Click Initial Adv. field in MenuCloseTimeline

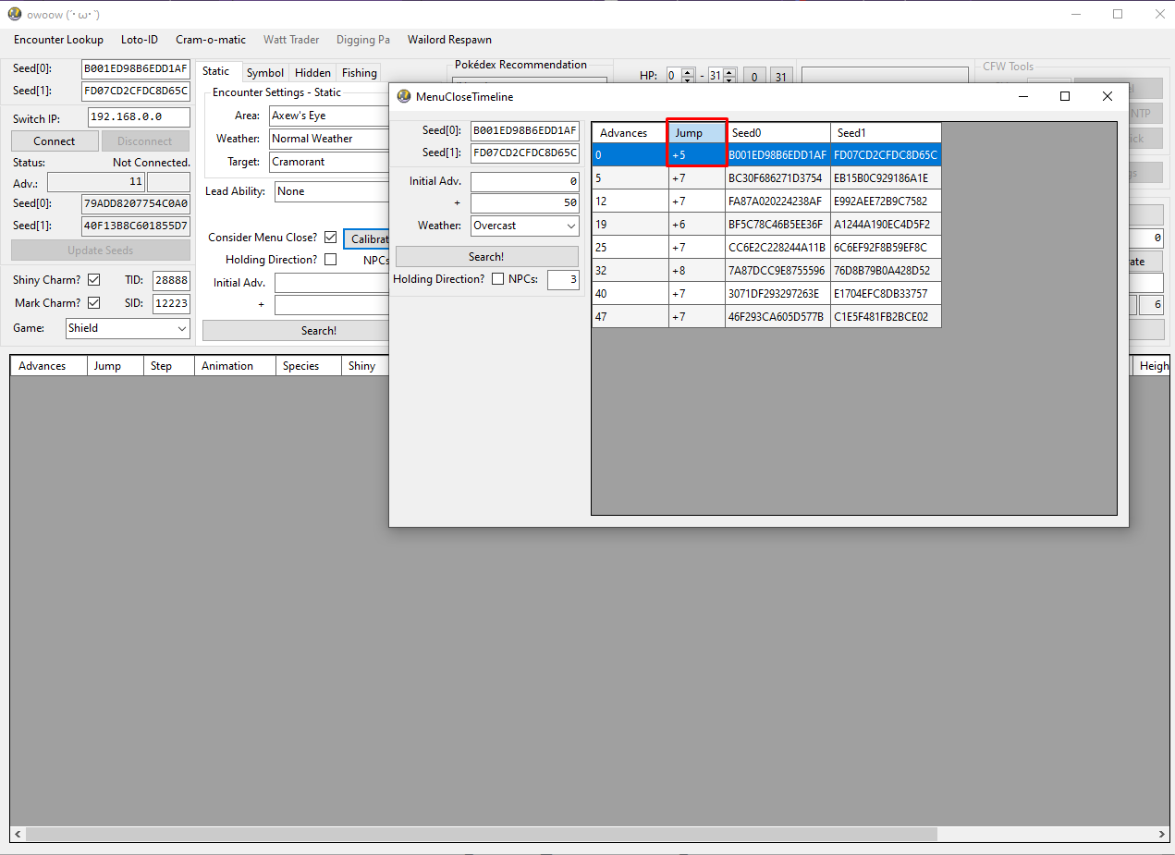(x=524, y=181)
